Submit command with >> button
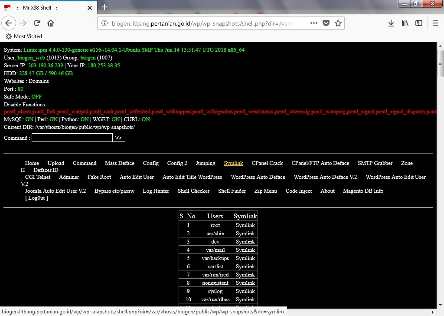This screenshot has width=444, height=316. [x=119, y=138]
